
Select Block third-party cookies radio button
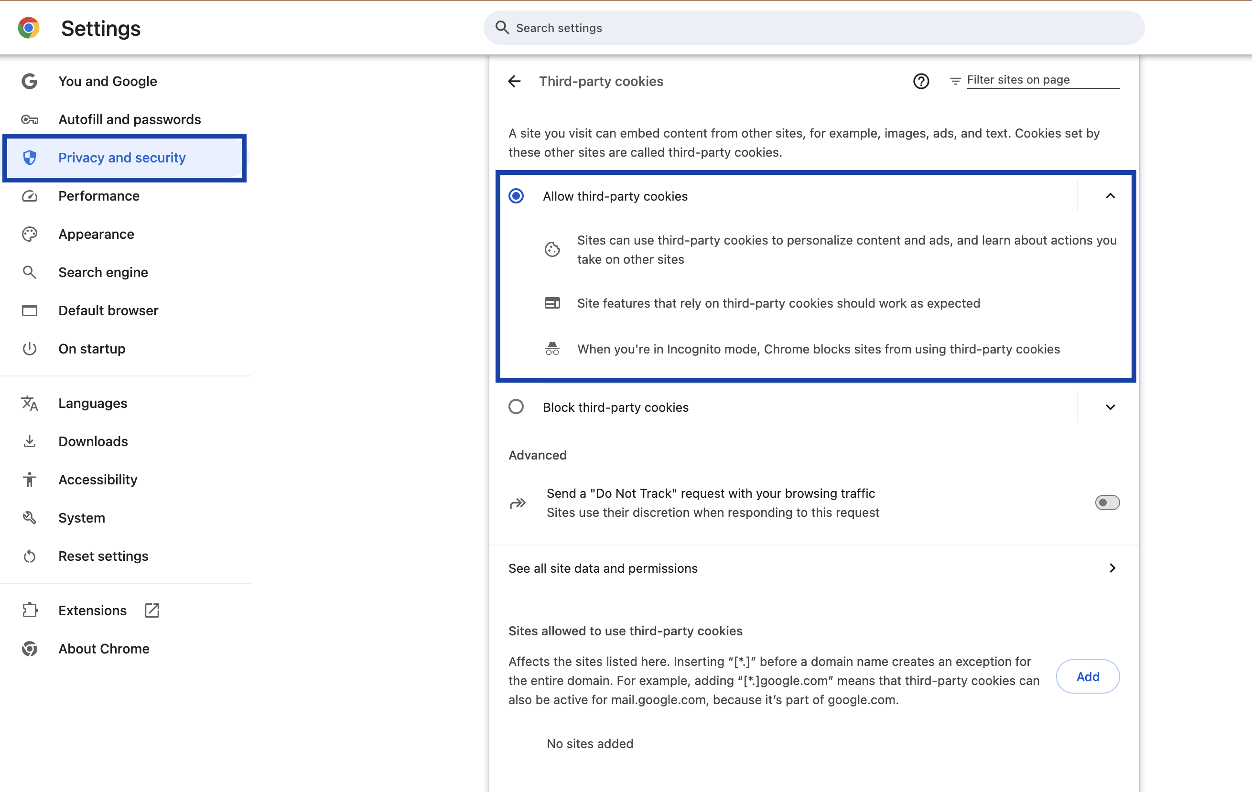(x=516, y=407)
